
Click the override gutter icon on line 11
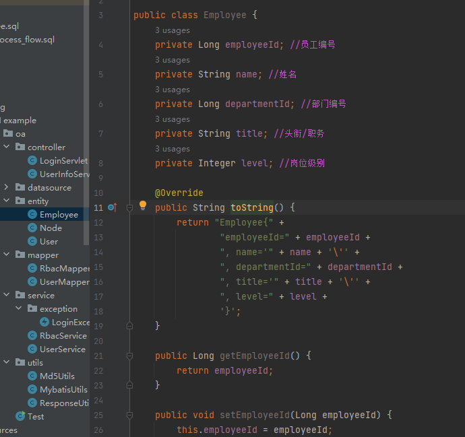(112, 207)
